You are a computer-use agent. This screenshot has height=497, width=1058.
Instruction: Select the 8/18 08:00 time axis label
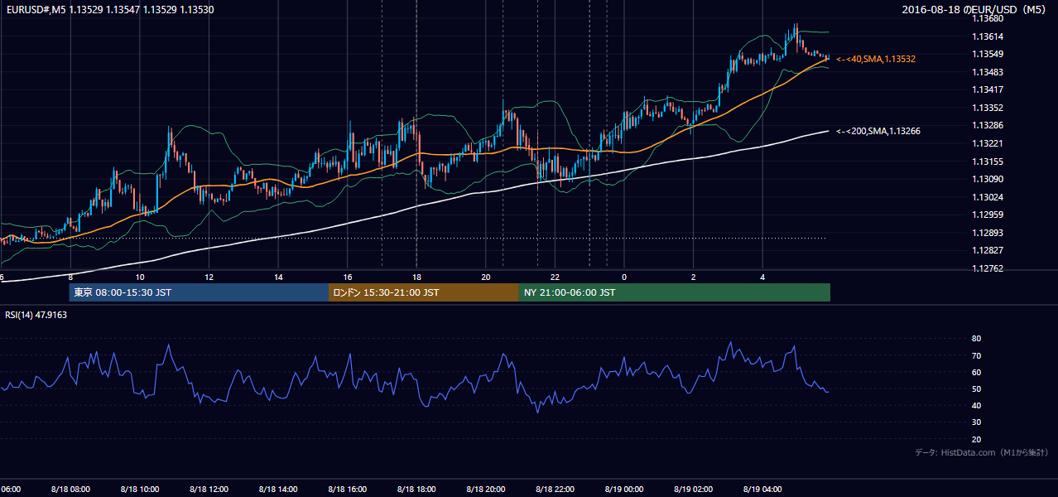[70, 490]
